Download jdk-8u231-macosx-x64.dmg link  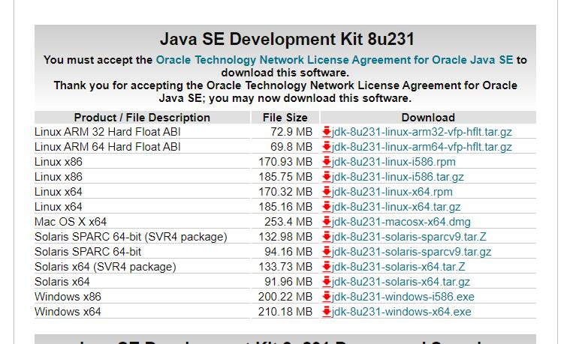coord(401,222)
